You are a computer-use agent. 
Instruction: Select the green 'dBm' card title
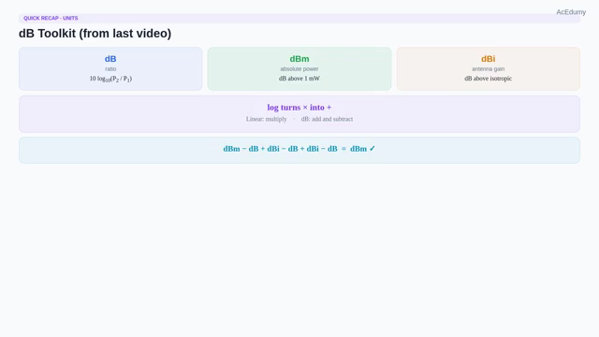tap(299, 59)
